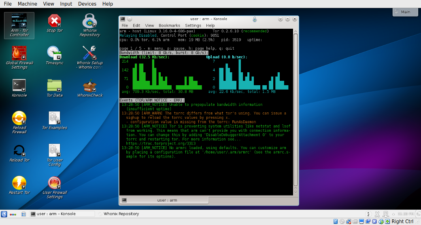Click the padlock icon in Konsole titlebar

[255, 19]
